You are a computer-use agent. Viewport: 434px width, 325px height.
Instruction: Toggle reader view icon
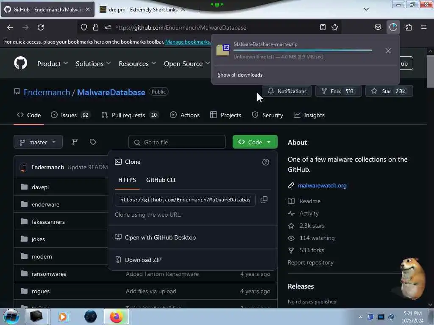tap(323, 27)
